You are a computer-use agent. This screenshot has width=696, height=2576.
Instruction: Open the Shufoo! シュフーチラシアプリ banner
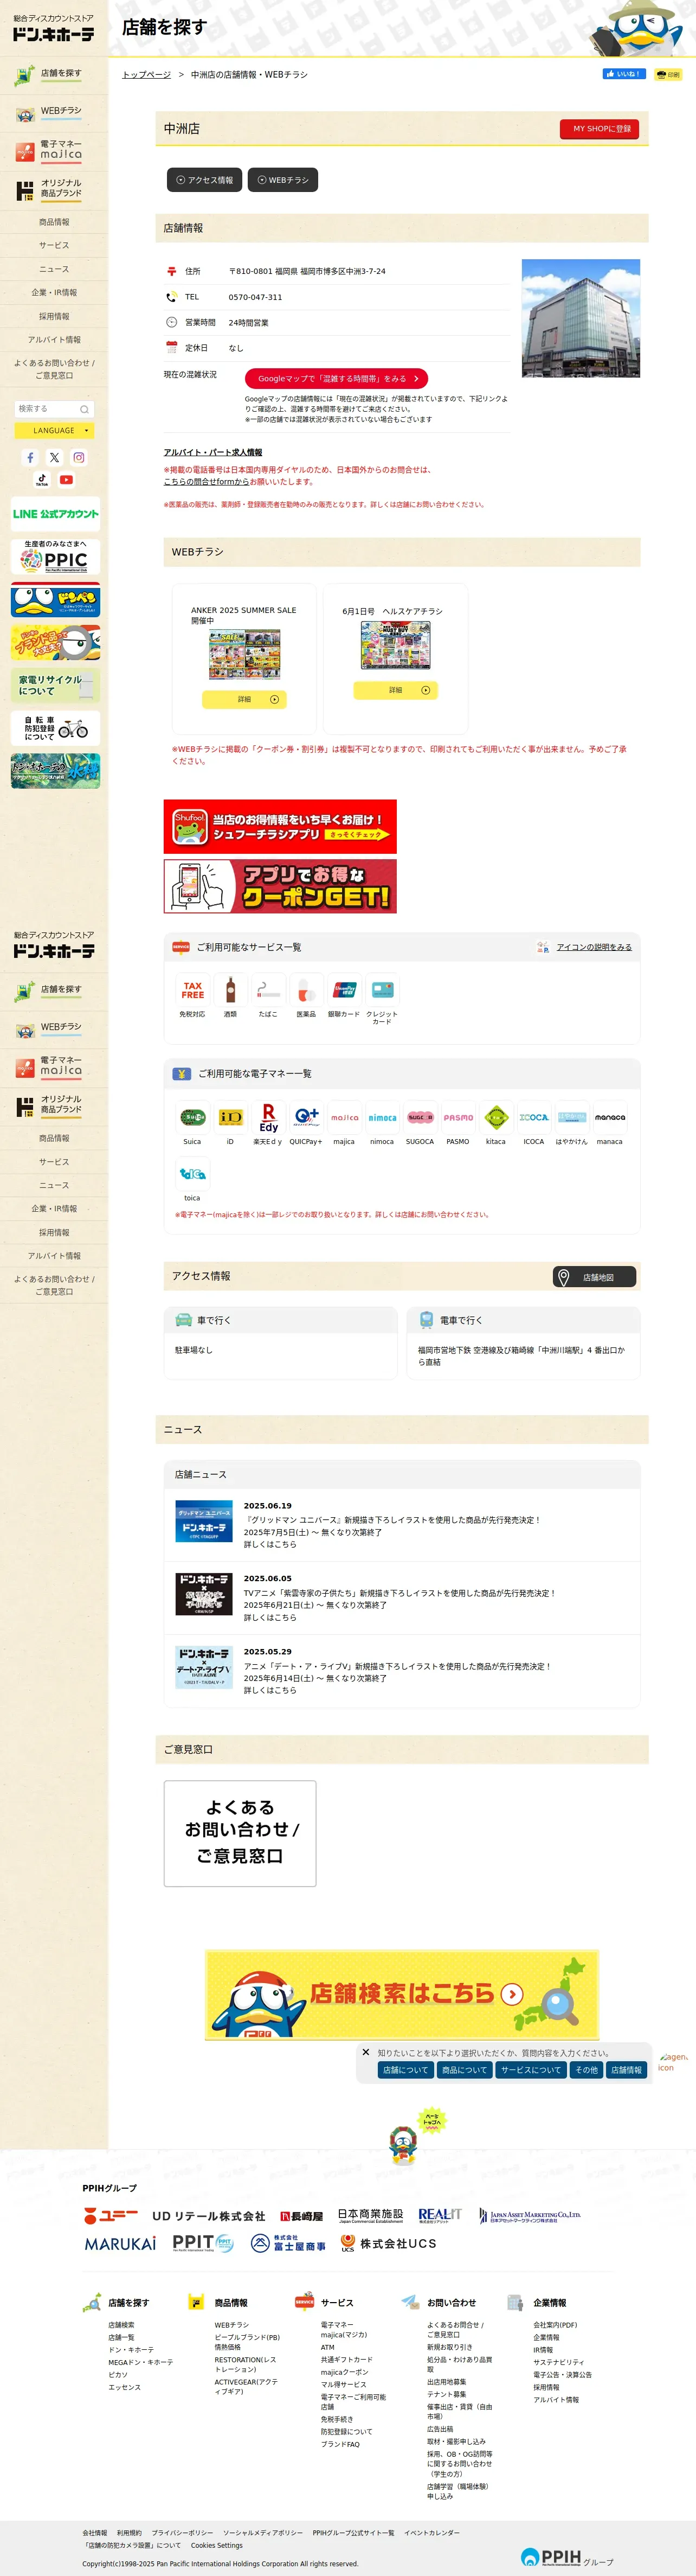click(x=280, y=826)
